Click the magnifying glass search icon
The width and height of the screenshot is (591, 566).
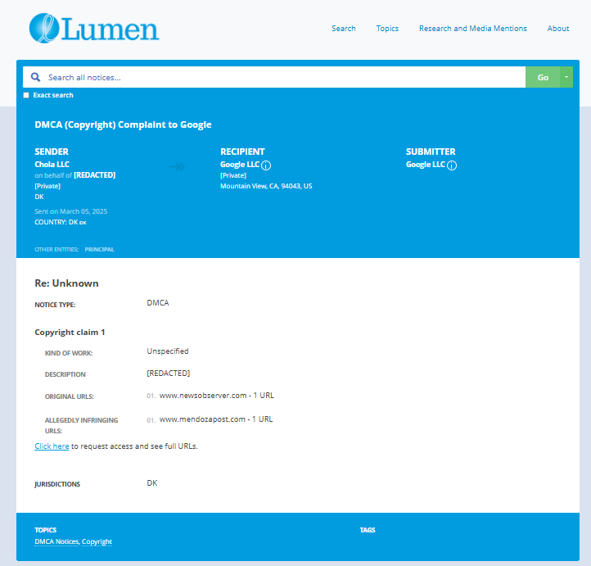(x=35, y=77)
